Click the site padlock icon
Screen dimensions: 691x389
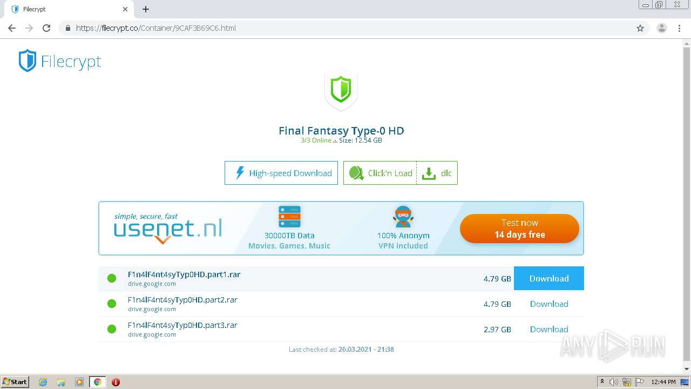point(67,28)
